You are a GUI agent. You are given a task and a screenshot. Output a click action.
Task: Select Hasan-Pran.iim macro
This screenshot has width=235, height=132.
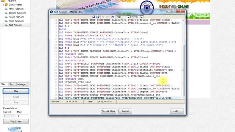(x=16, y=17)
